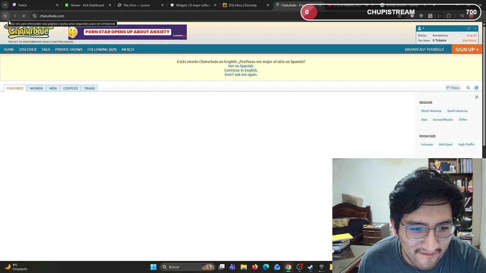486x273 pixels.
Task: Toggle the Intimate room size filter
Action: [x=427, y=144]
